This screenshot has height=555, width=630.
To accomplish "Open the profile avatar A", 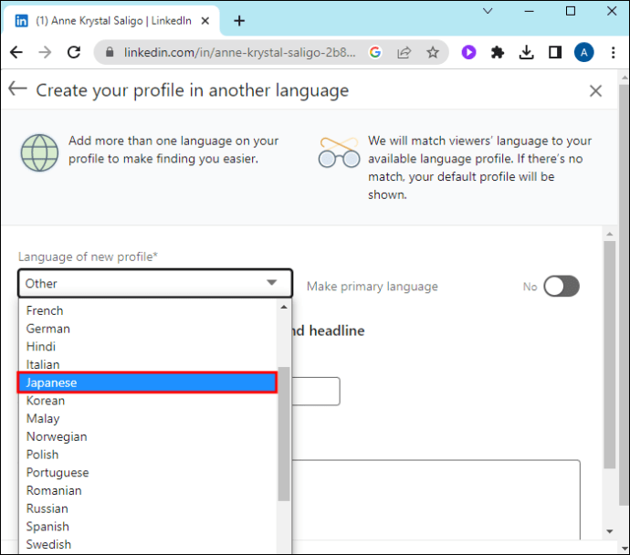I will click(x=583, y=52).
